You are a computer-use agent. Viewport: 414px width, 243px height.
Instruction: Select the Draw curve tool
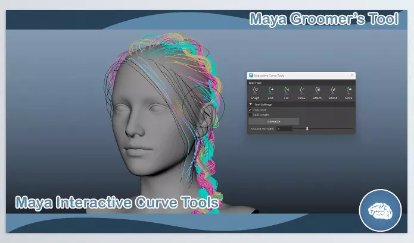point(301,93)
